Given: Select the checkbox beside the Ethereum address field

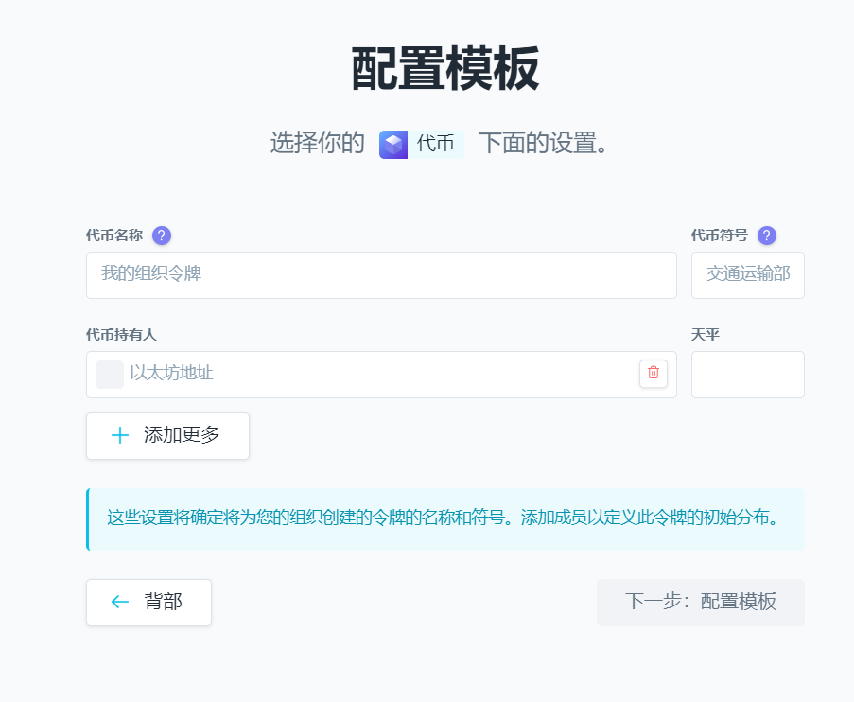Looking at the screenshot, I should (x=109, y=375).
